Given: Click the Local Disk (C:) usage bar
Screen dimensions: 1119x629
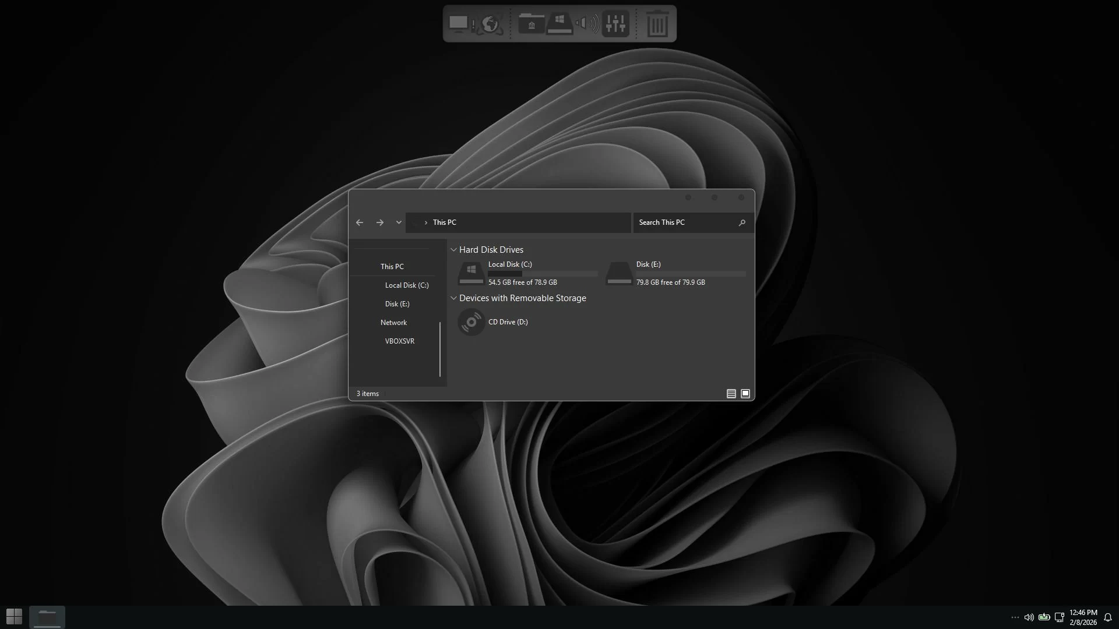Looking at the screenshot, I should (x=543, y=273).
